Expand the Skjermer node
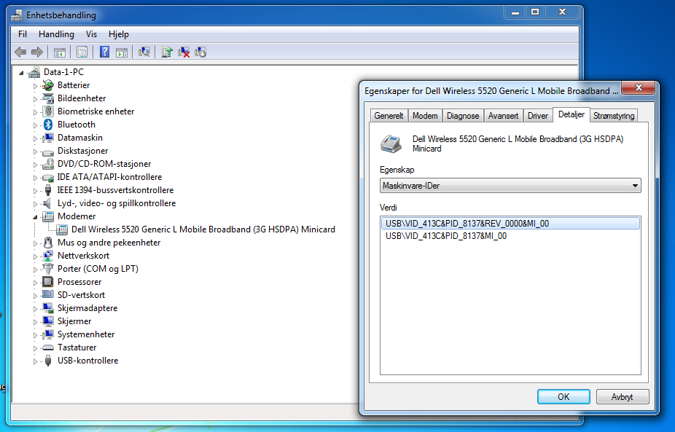675x432 pixels. pos(35,322)
